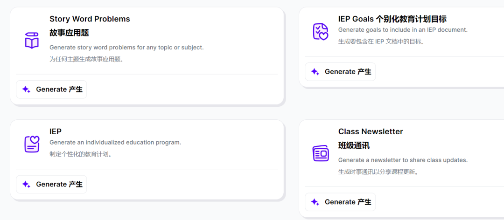The image size is (504, 220).
Task: Click the Story Word Problems book icon
Action: tap(32, 41)
